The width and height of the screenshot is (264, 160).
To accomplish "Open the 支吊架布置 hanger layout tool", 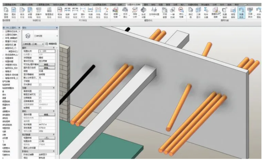I will 154,12.
